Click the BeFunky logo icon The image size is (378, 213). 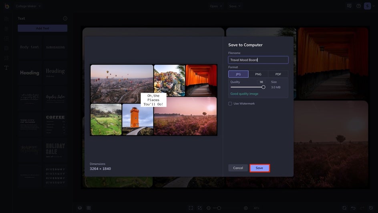7,6
